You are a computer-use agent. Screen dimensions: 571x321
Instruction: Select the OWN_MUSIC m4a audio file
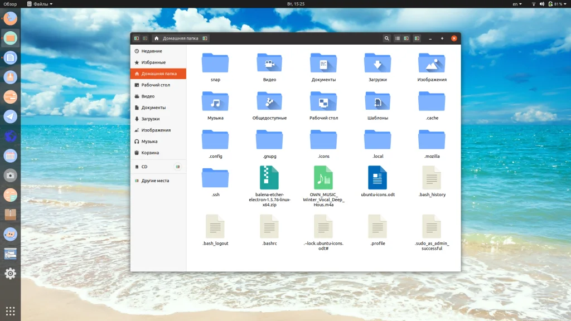(323, 178)
